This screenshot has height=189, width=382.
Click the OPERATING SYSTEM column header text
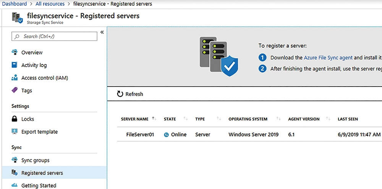pos(248,119)
